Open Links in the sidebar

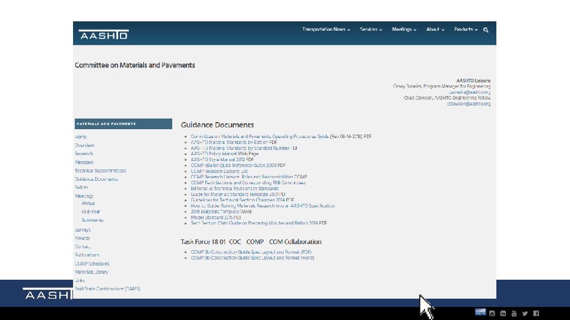[80, 280]
